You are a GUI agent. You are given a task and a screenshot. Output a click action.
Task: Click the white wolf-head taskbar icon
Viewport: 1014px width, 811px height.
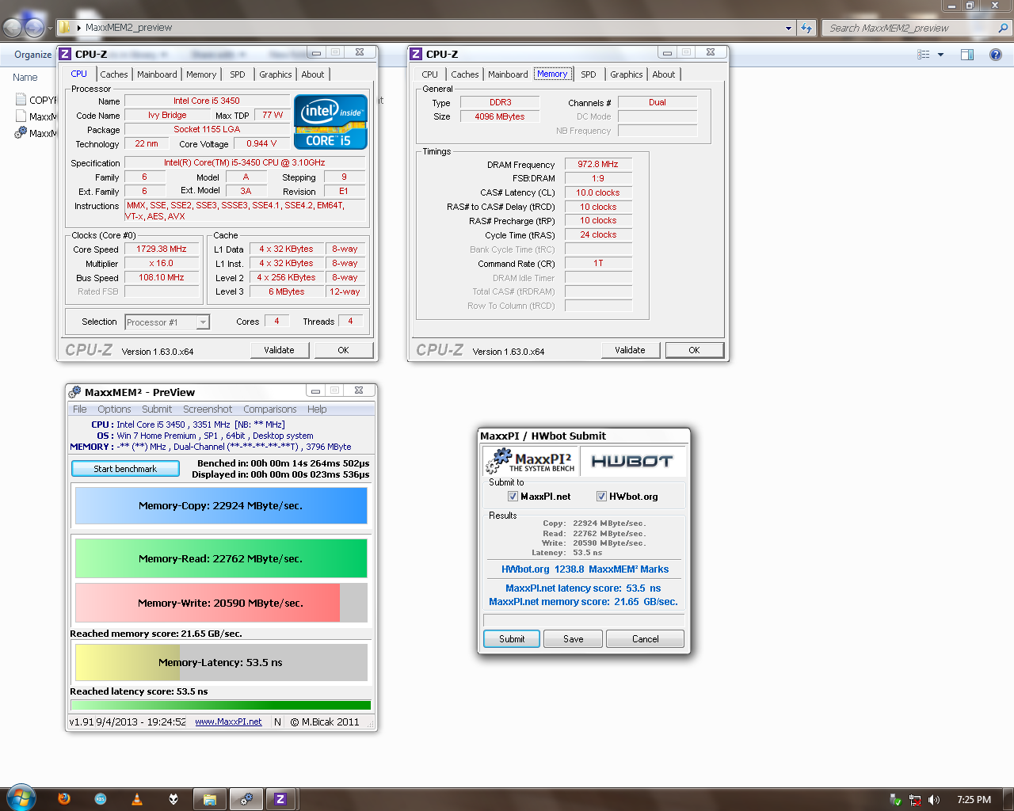click(173, 799)
